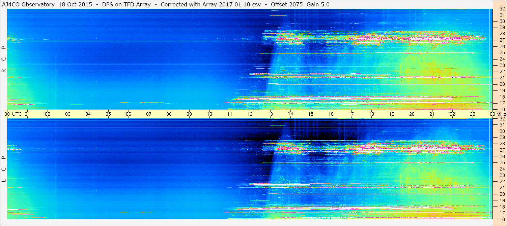Select the 16 hour time marker
Screen dimensions: 507x226
point(331,114)
